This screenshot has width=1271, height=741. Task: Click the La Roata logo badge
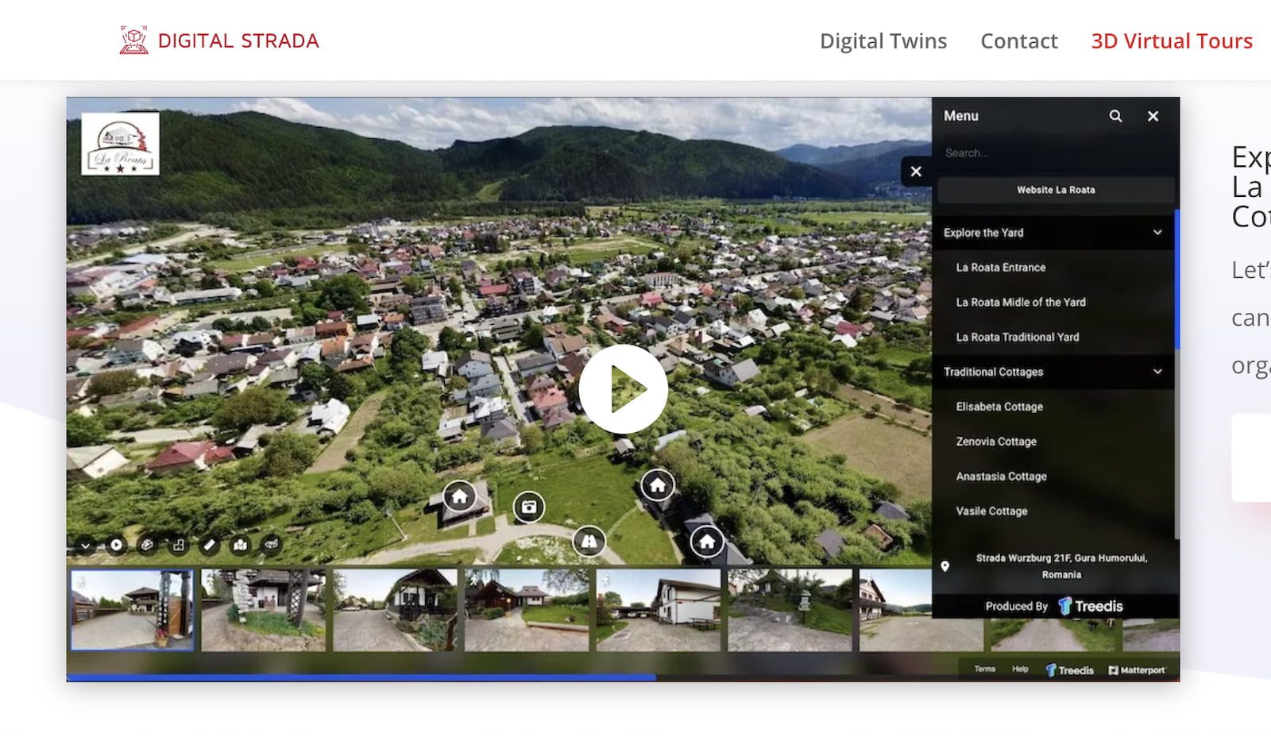coord(121,144)
